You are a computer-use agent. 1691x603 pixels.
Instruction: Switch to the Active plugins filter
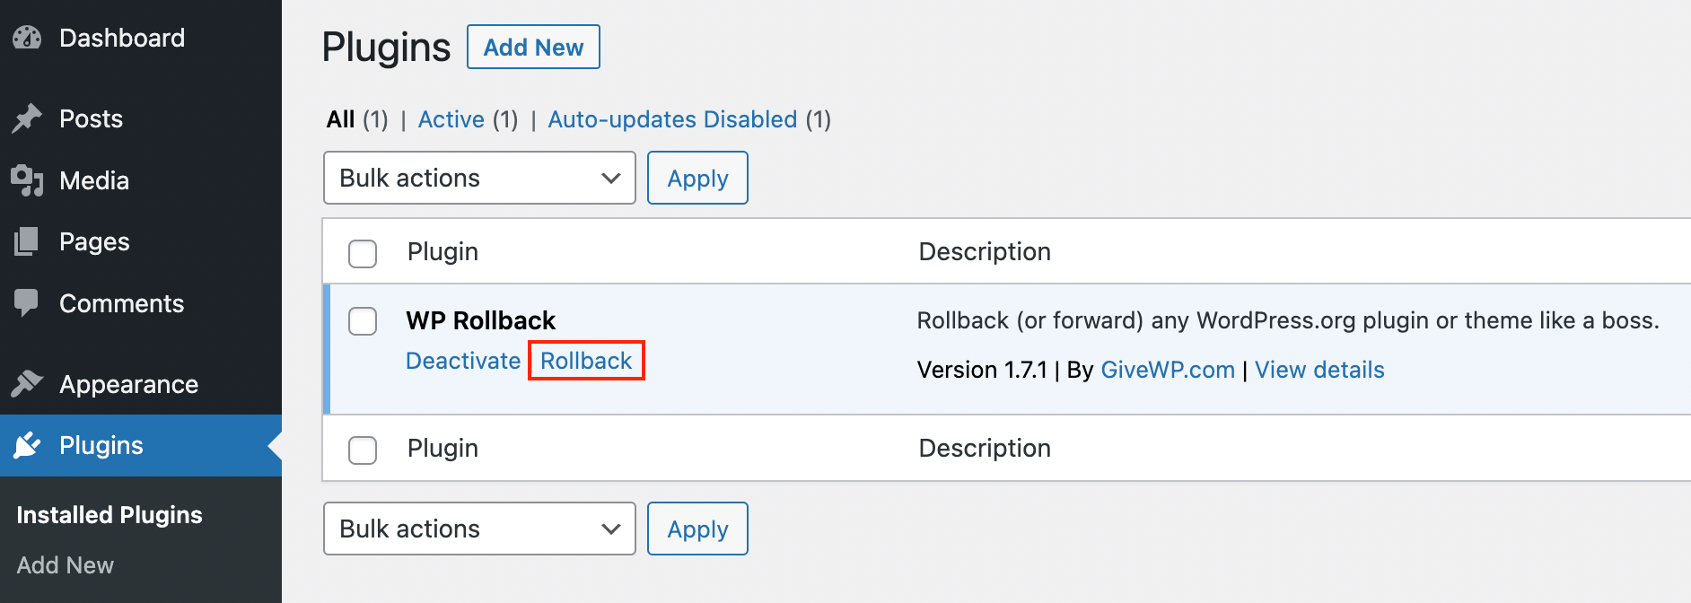pyautogui.click(x=451, y=118)
